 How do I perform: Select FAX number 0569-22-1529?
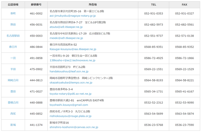(x=185, y=69)
